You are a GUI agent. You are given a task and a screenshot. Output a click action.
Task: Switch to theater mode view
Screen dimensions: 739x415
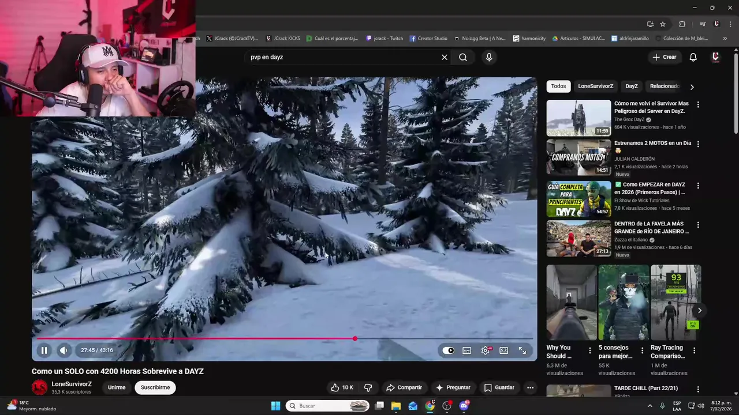pos(504,350)
